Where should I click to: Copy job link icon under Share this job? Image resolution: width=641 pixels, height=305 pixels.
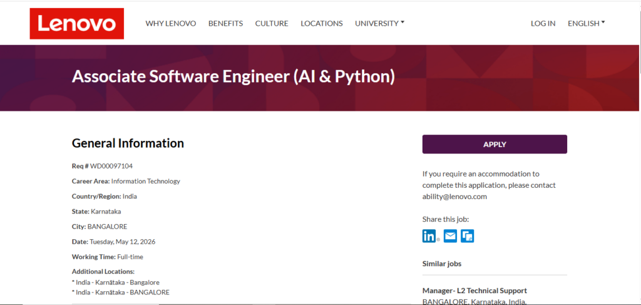(x=467, y=236)
